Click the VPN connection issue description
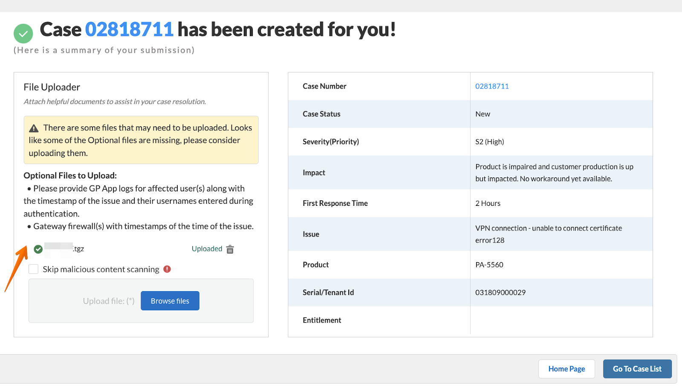Image resolution: width=682 pixels, height=390 pixels. click(x=548, y=234)
